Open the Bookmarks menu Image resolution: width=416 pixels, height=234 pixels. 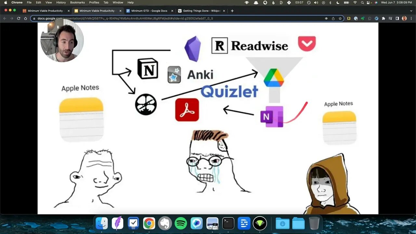coord(77,2)
